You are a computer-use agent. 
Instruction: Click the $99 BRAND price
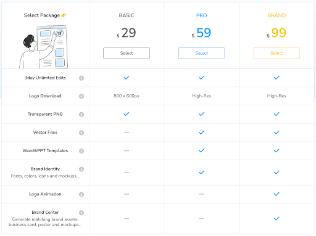[x=276, y=33]
